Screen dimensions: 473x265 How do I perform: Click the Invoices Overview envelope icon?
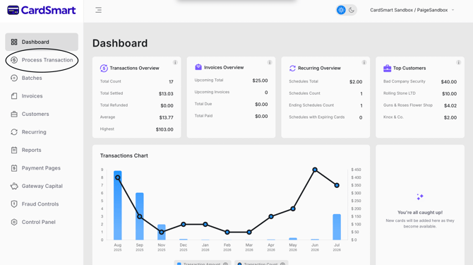(198, 67)
